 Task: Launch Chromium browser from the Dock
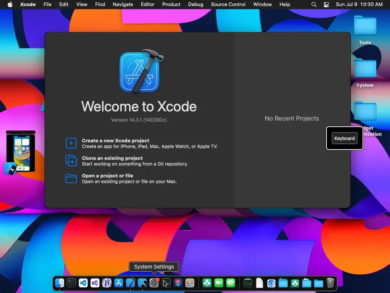(x=271, y=283)
